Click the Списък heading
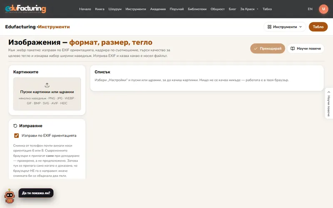Viewport: 333px width, 208px height. (102, 72)
